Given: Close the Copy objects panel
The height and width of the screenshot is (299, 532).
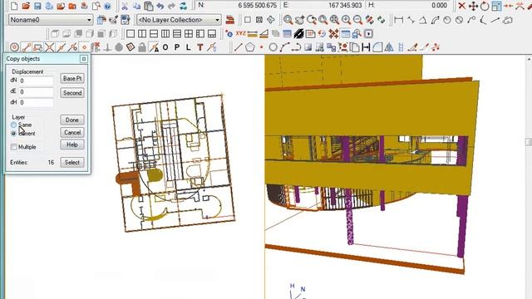Looking at the screenshot, I should [83, 59].
